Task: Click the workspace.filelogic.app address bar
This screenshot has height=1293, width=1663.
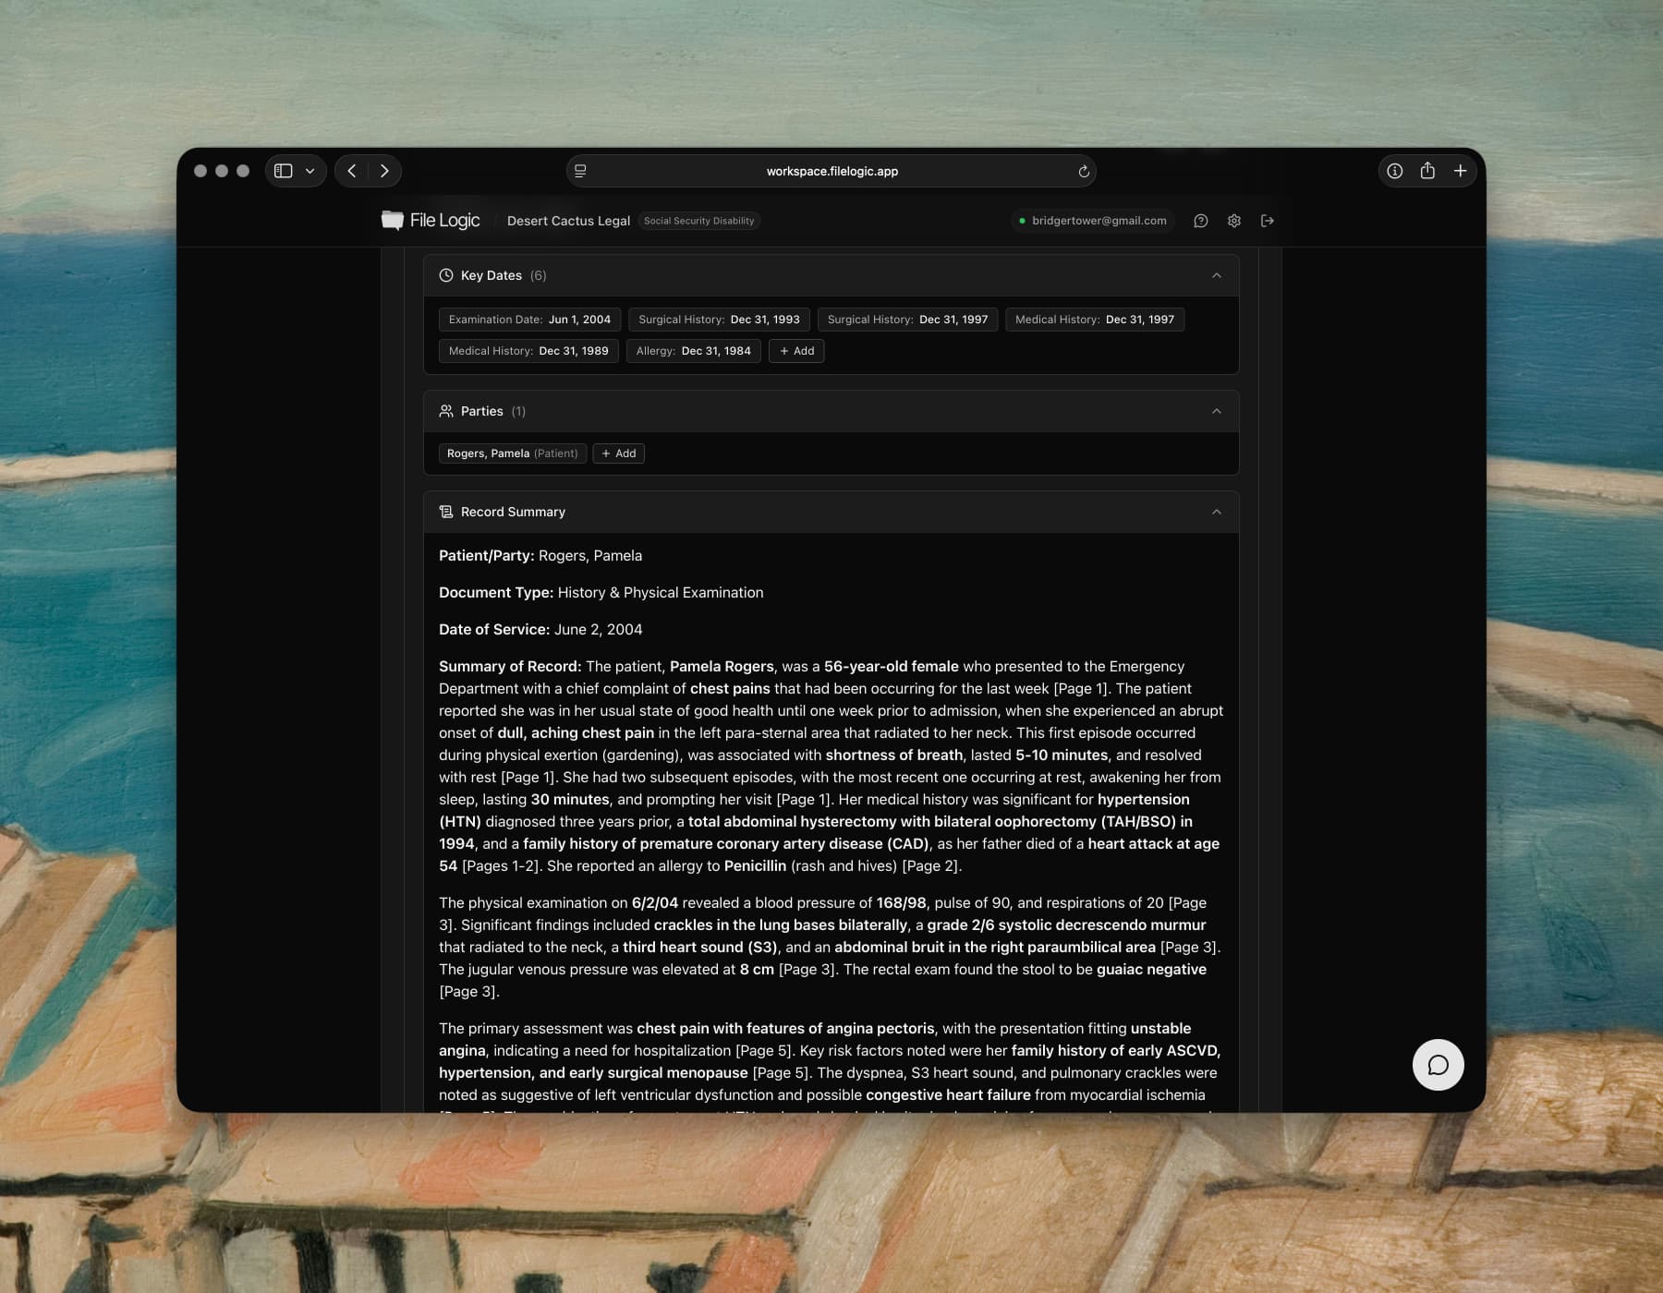Action: point(831,171)
